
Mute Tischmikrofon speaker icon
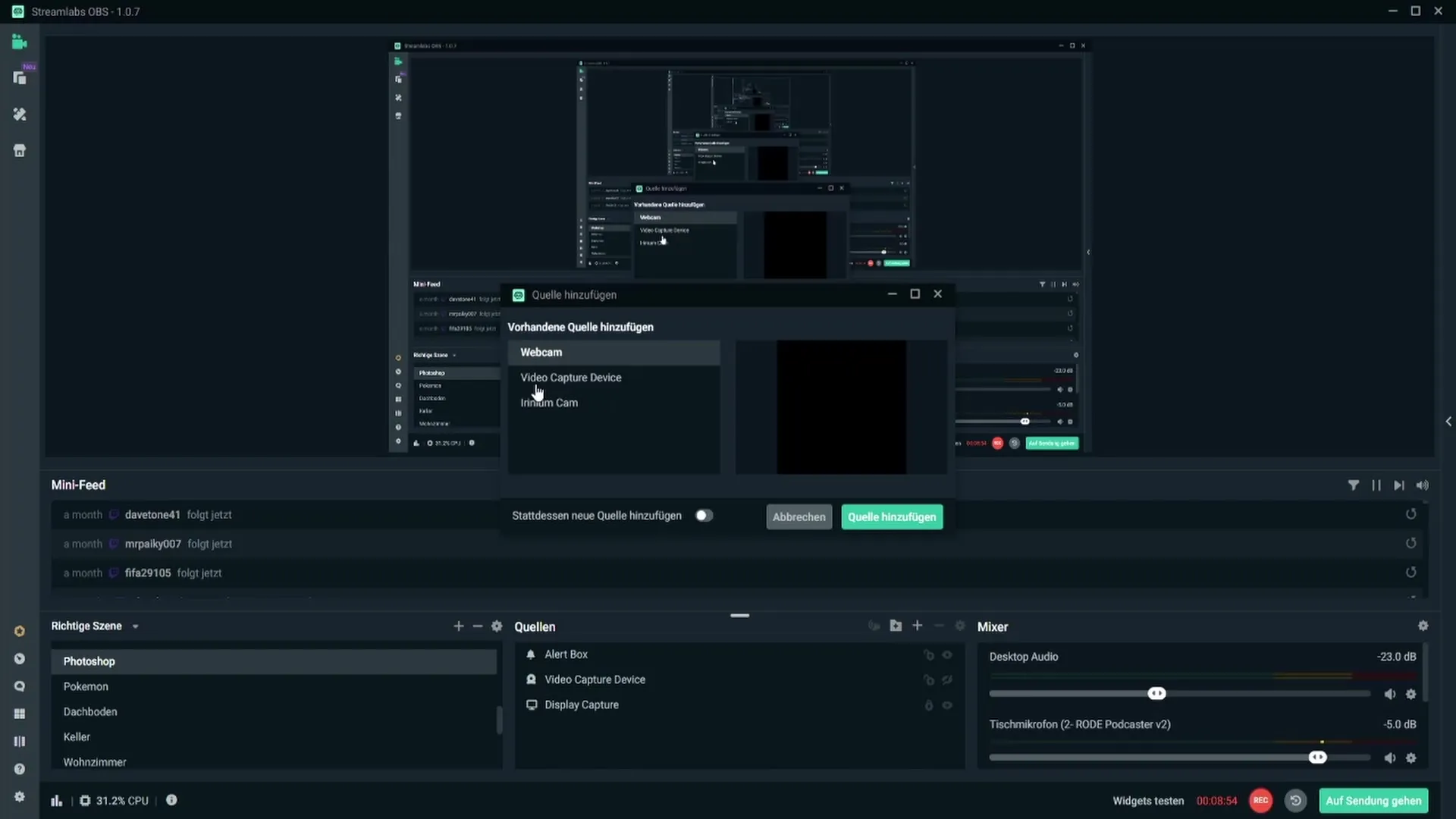click(x=1390, y=758)
